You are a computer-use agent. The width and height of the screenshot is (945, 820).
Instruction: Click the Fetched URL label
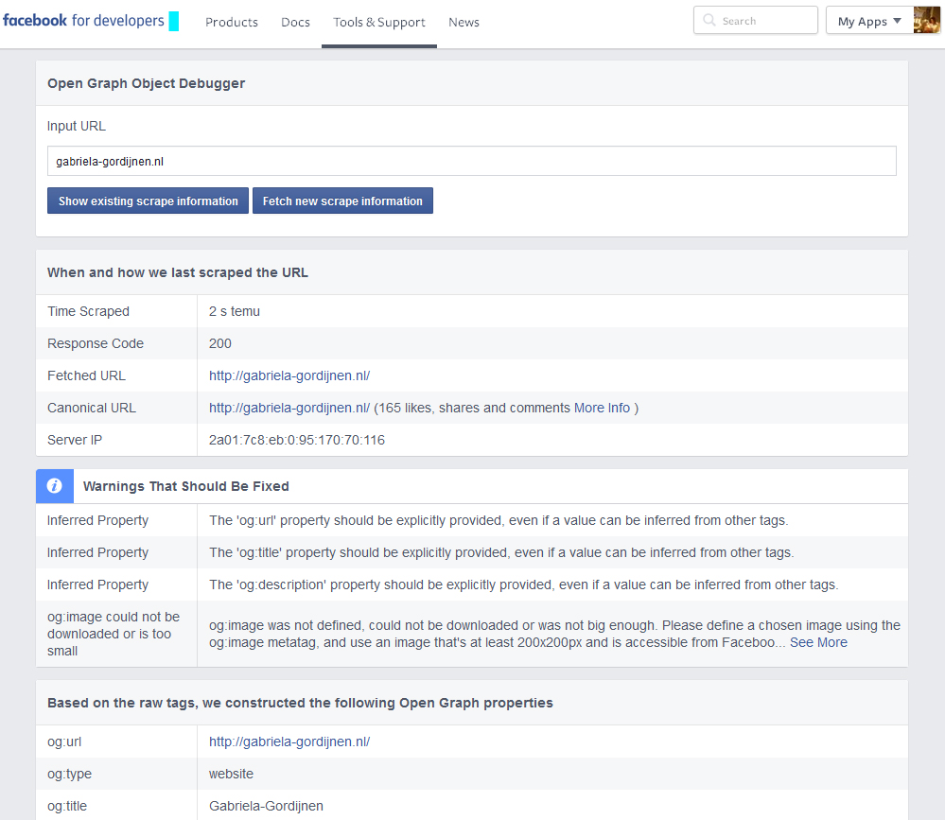(86, 376)
